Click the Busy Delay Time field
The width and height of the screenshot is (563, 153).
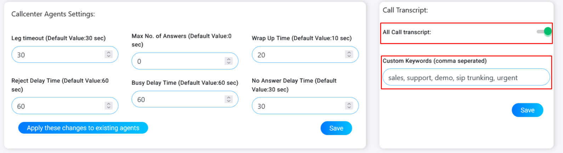(177, 100)
